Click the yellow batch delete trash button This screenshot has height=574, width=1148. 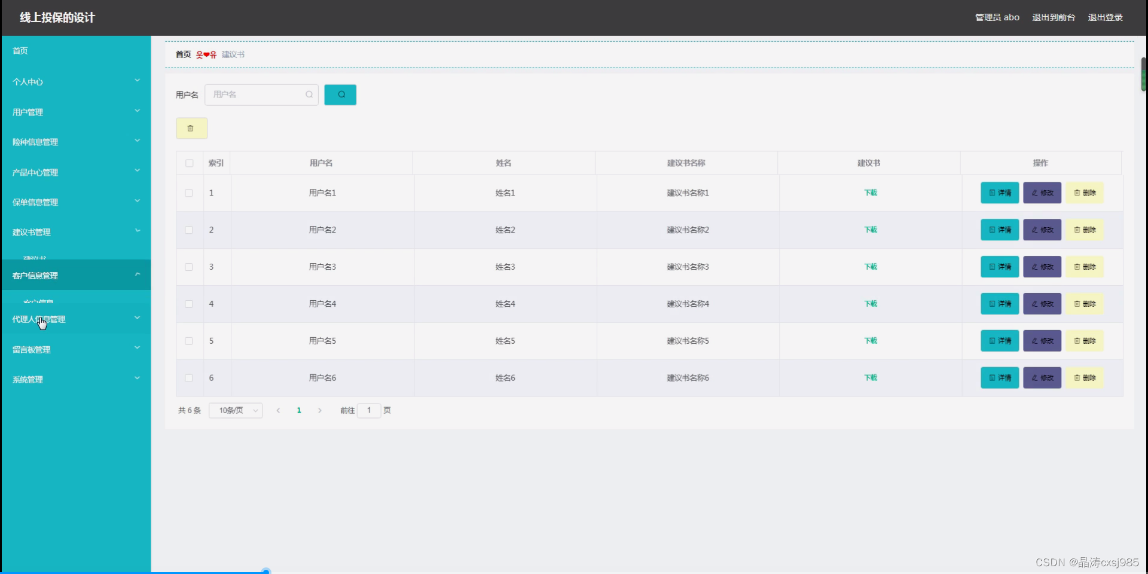pyautogui.click(x=191, y=128)
